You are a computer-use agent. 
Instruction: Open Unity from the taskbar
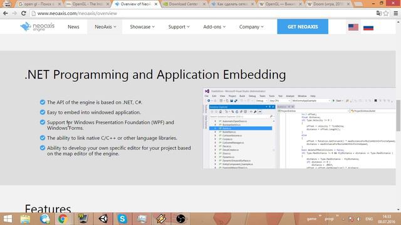pyautogui.click(x=103, y=219)
